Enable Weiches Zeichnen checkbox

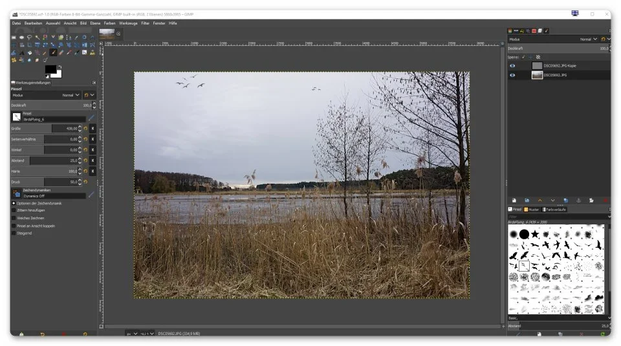point(14,218)
